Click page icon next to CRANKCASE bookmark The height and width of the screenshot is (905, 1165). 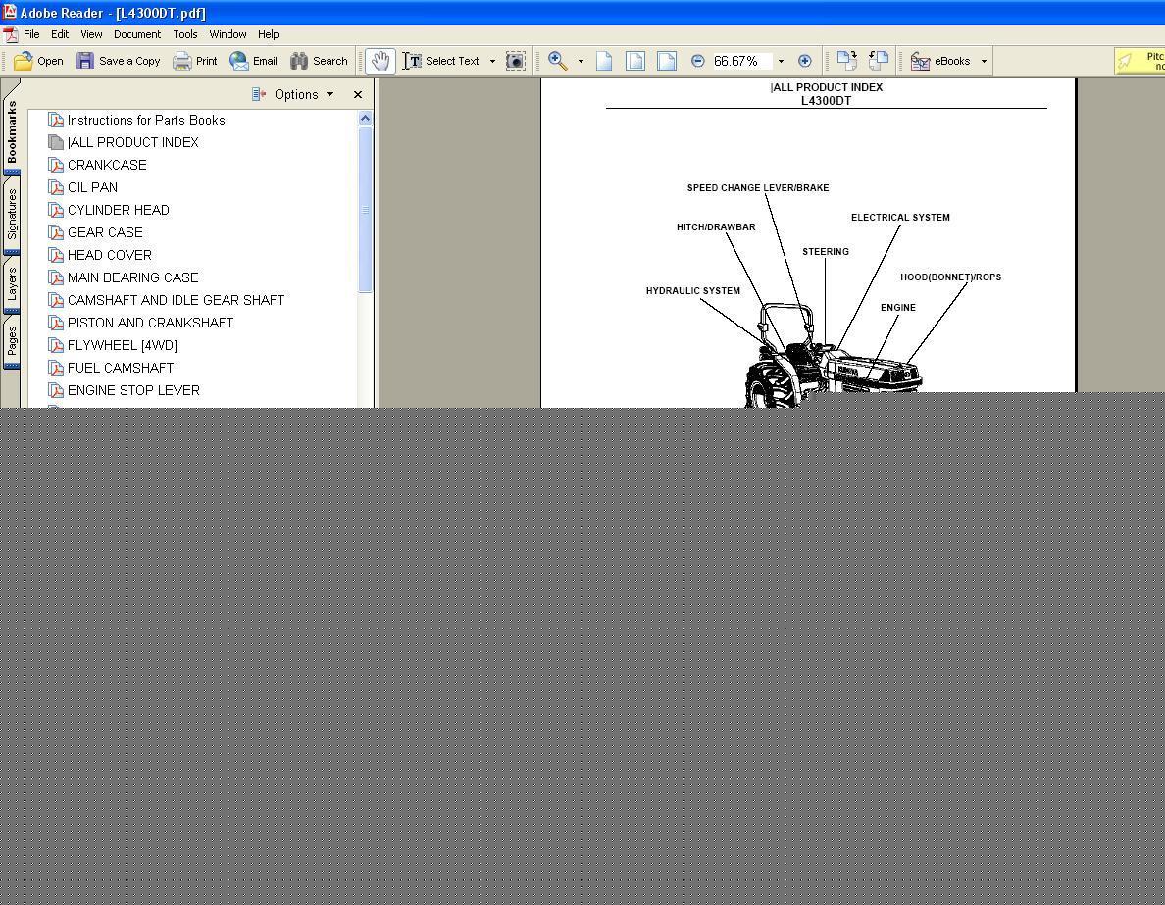pyautogui.click(x=56, y=165)
